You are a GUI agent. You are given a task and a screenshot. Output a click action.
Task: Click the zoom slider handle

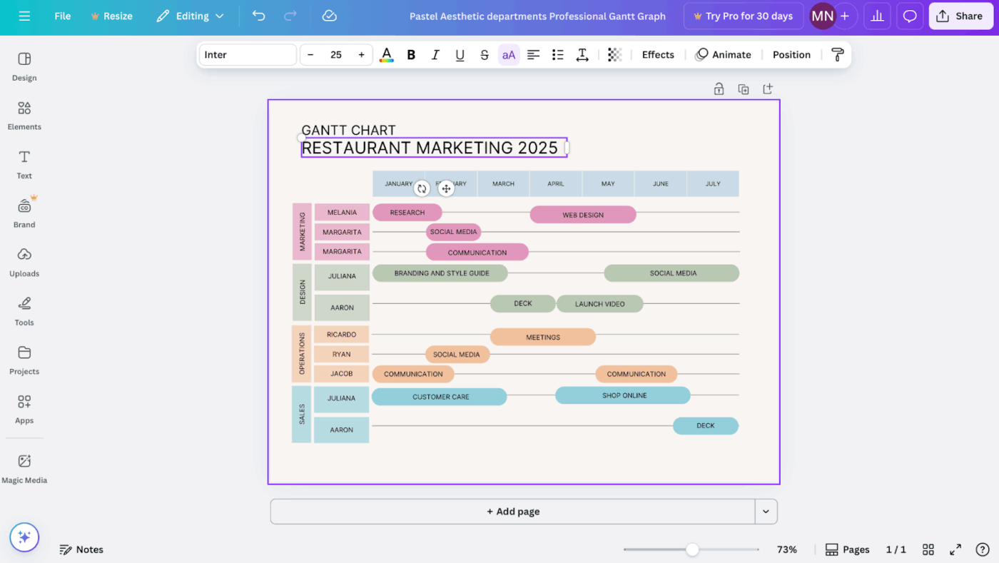pos(692,549)
